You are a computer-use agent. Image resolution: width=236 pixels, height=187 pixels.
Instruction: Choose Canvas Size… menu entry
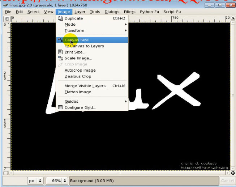point(92,40)
